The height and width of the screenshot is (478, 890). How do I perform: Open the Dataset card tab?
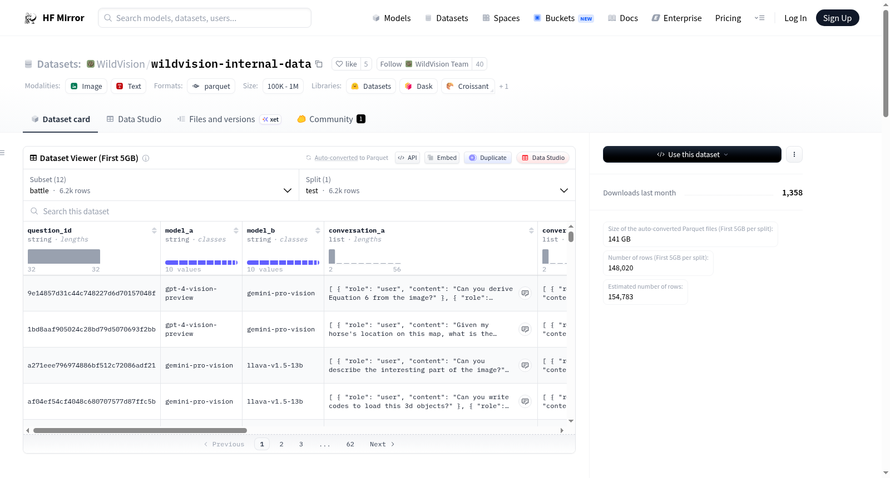click(x=60, y=119)
